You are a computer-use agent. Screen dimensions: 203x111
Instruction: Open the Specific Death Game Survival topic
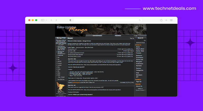tap(75, 55)
